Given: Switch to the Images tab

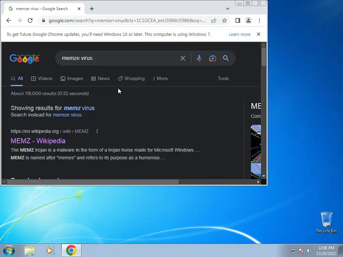Looking at the screenshot, I should tap(72, 78).
